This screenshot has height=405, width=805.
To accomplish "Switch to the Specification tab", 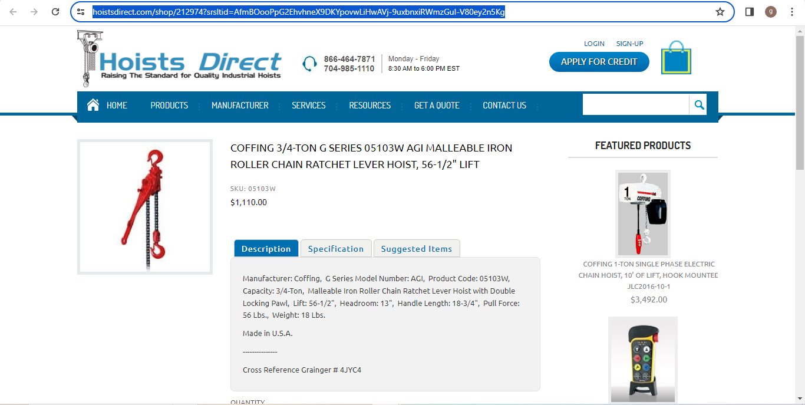I will [x=336, y=248].
